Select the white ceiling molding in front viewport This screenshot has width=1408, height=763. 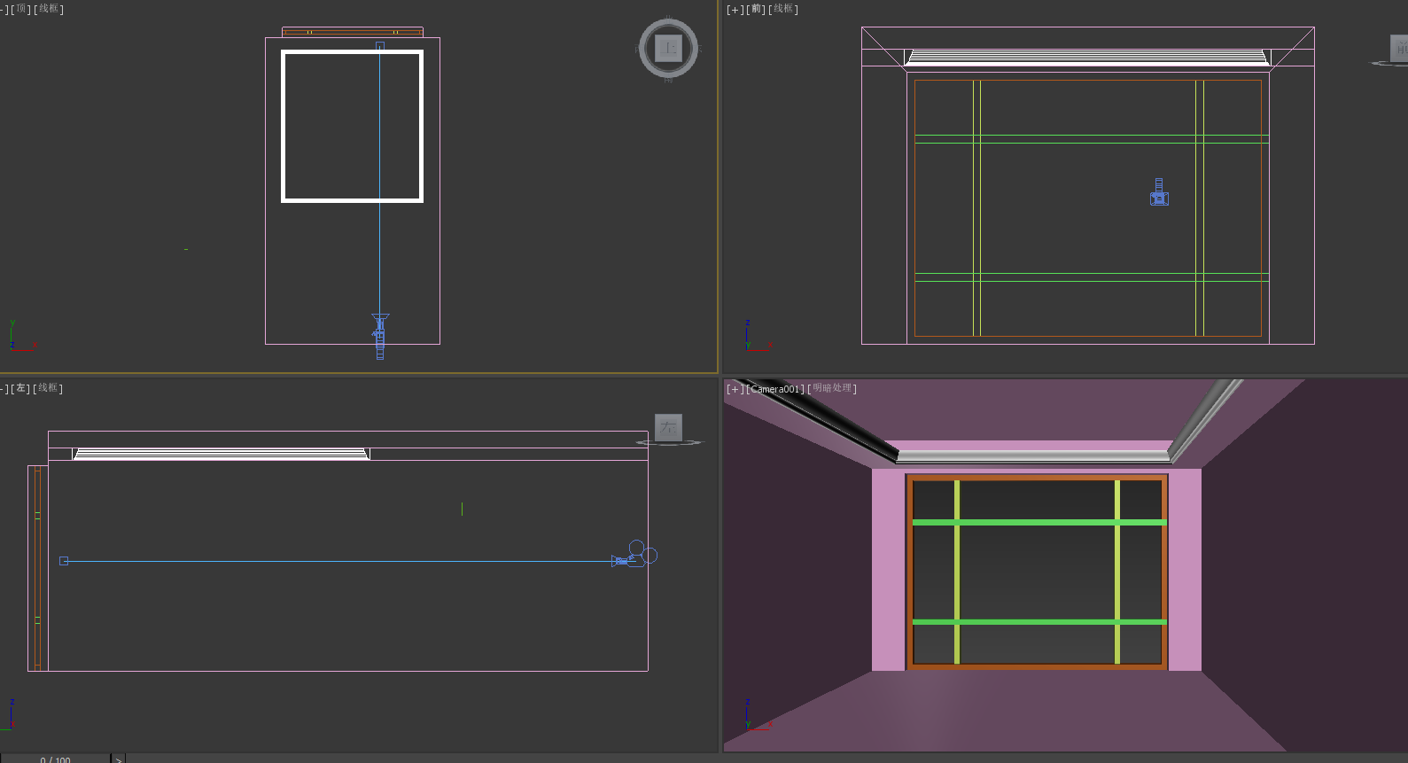[1087, 58]
